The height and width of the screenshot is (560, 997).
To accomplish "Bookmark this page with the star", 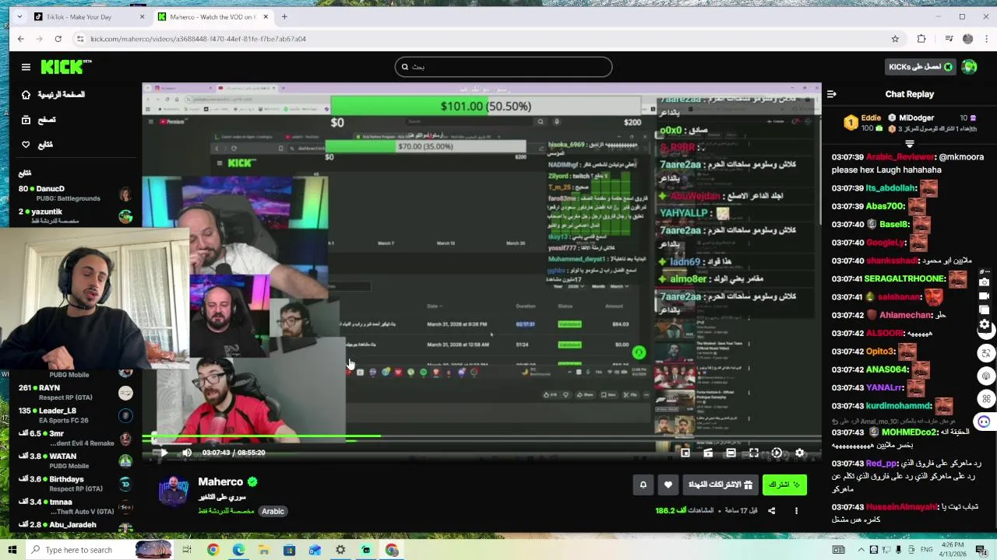I will click(895, 39).
